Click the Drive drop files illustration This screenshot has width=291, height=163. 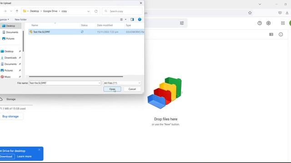(x=165, y=93)
